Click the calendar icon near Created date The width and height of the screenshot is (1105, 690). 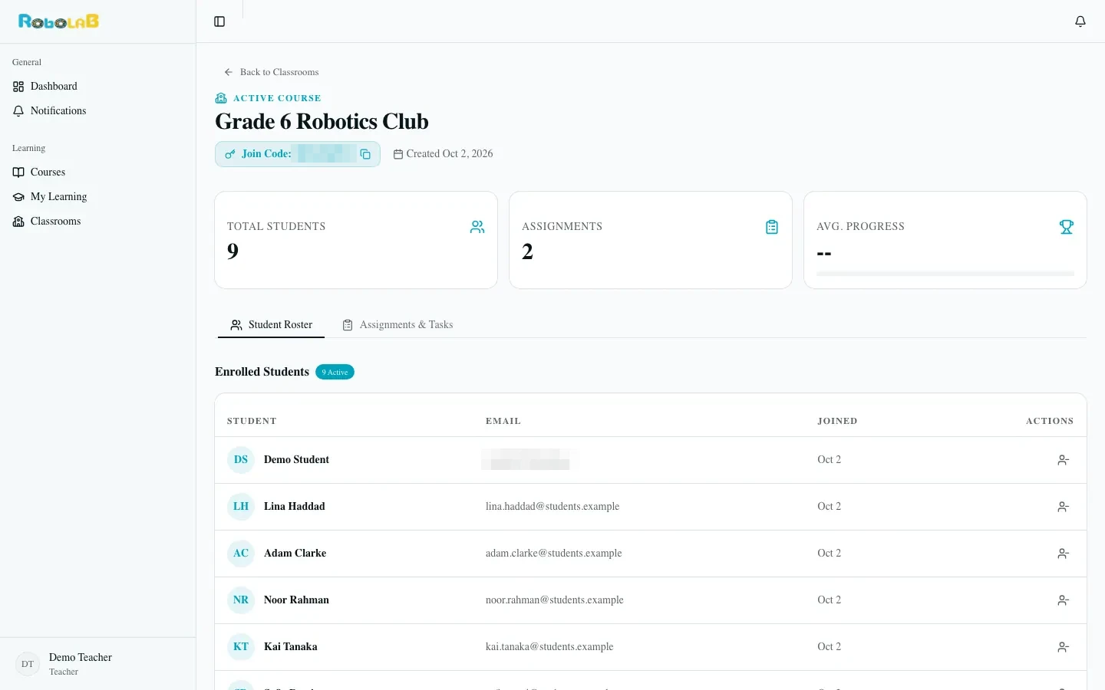398,154
